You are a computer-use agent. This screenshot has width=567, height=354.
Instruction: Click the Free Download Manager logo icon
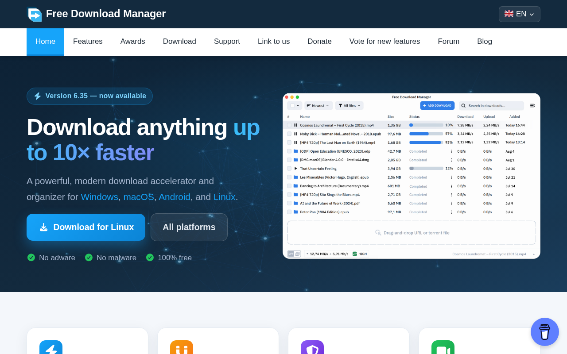click(34, 14)
